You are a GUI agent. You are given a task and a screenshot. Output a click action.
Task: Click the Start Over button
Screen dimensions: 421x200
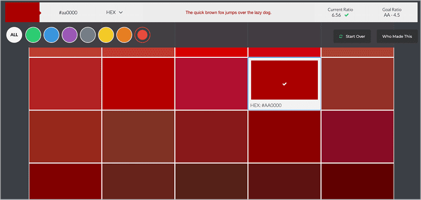352,36
